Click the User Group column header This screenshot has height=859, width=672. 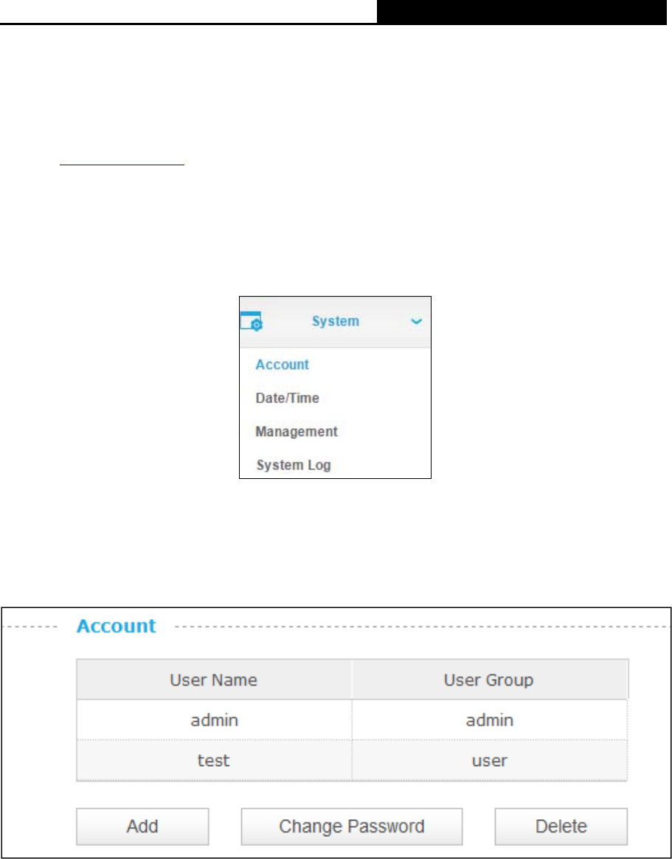pyautogui.click(x=489, y=680)
